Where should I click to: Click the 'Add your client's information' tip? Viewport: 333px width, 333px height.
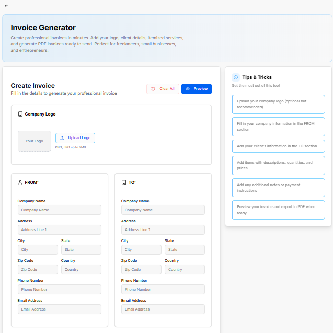(278, 146)
